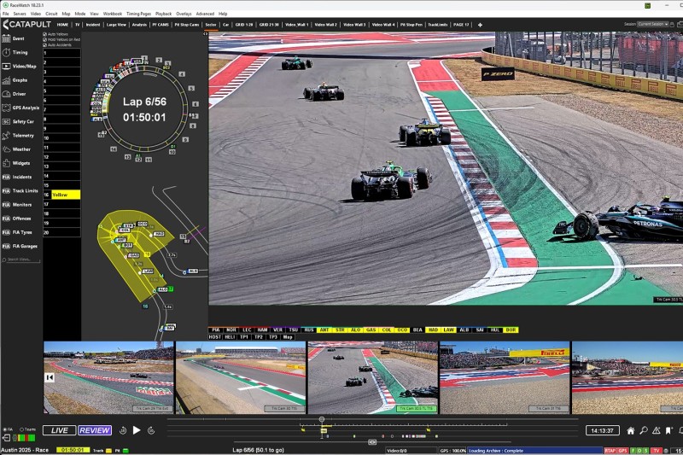Image resolution: width=683 pixels, height=455 pixels.
Task: Click the magnifier search icon at bottom
Action: 644,430
